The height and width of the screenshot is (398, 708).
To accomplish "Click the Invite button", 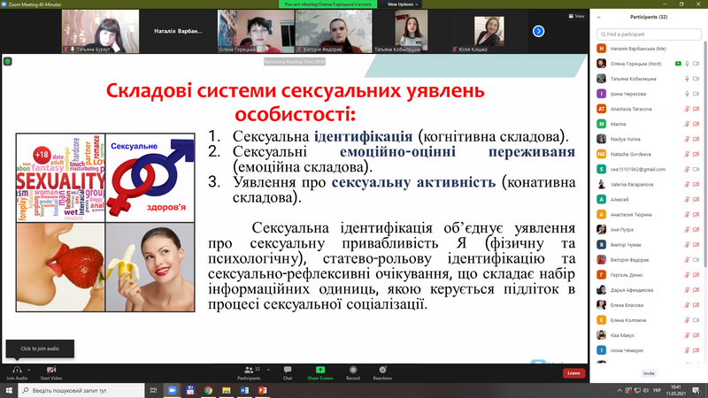I will point(649,373).
